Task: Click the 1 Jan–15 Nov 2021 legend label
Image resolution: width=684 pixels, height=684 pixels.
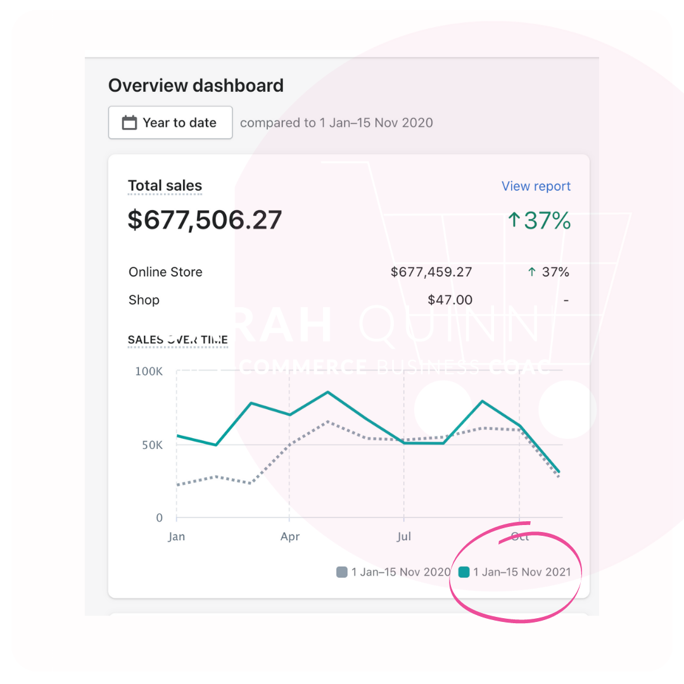Action: (x=522, y=572)
